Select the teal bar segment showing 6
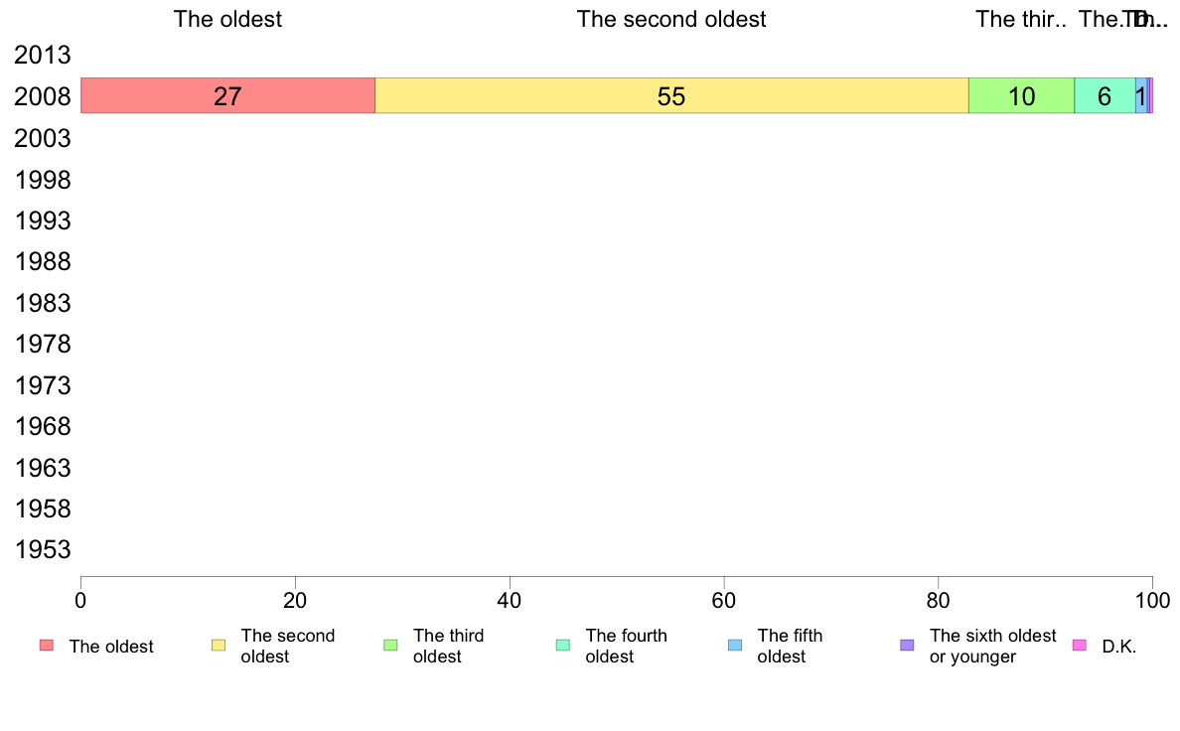Screen dimensions: 1180x731 1105,95
